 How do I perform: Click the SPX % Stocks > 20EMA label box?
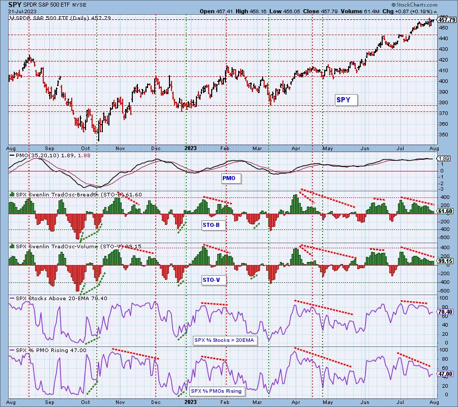[225, 340]
